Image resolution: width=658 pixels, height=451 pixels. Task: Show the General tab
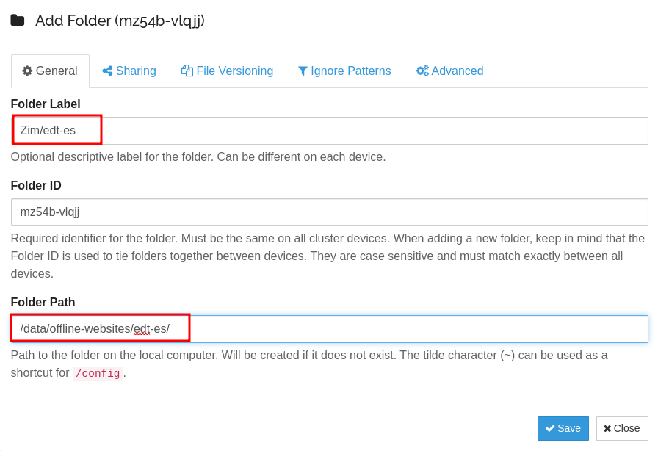(x=50, y=71)
